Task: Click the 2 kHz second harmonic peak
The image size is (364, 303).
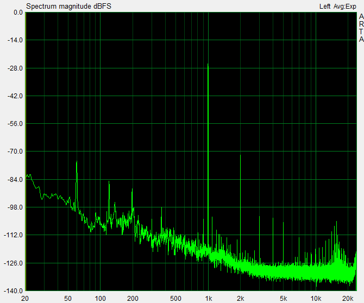Action: click(241, 155)
